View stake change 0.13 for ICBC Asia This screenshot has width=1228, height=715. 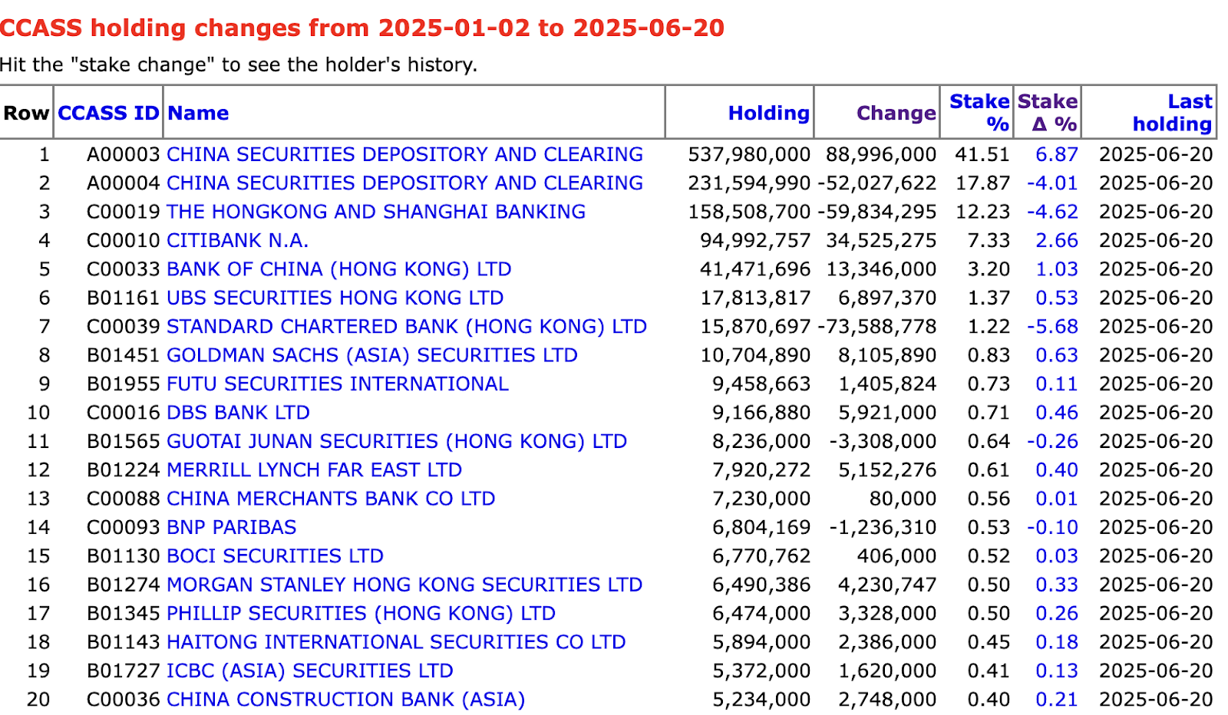tap(1057, 671)
